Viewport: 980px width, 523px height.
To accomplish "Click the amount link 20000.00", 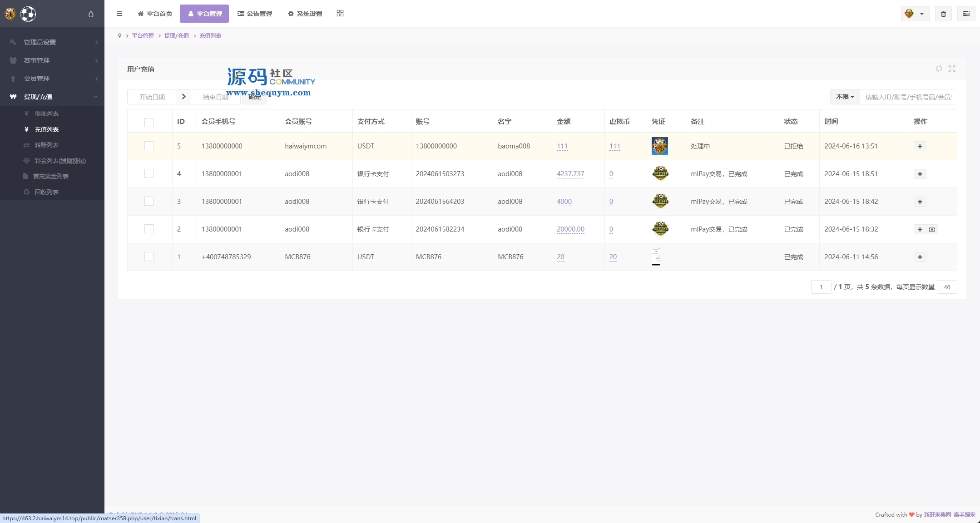I will click(x=570, y=229).
